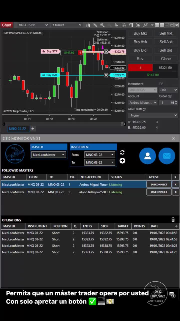180x321 pixels.
Task: Sort by the POINTS column header
Action: [139, 226]
